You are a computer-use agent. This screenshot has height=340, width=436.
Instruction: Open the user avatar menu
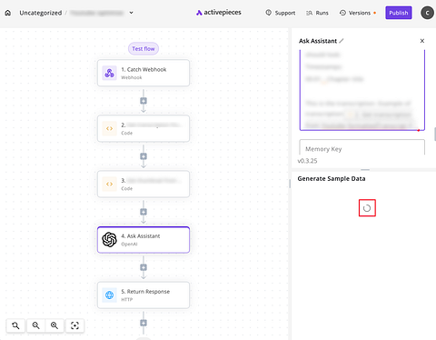tap(427, 13)
